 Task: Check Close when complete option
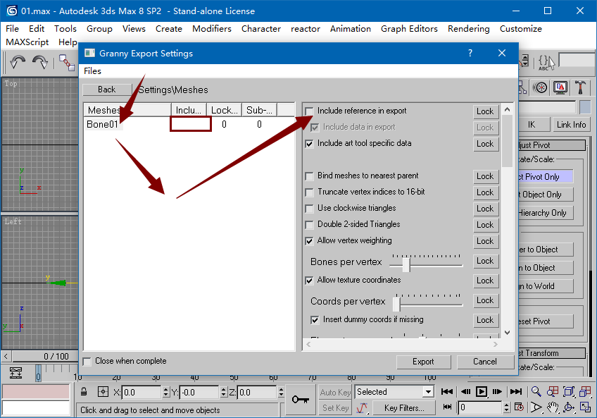(87, 362)
